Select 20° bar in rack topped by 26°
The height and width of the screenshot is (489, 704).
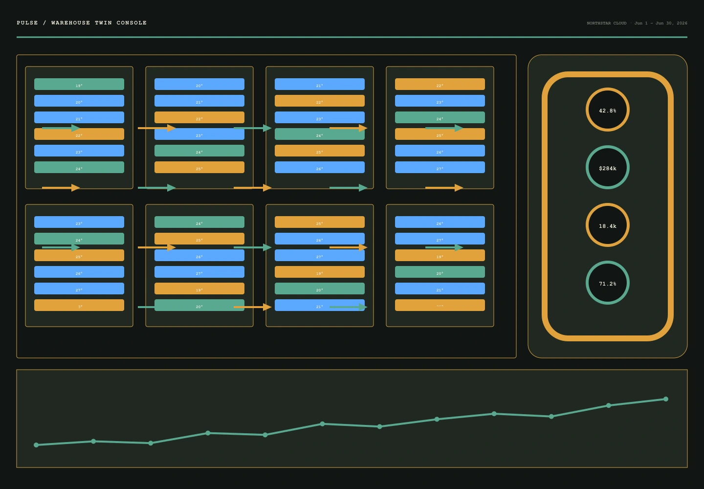[x=440, y=272]
